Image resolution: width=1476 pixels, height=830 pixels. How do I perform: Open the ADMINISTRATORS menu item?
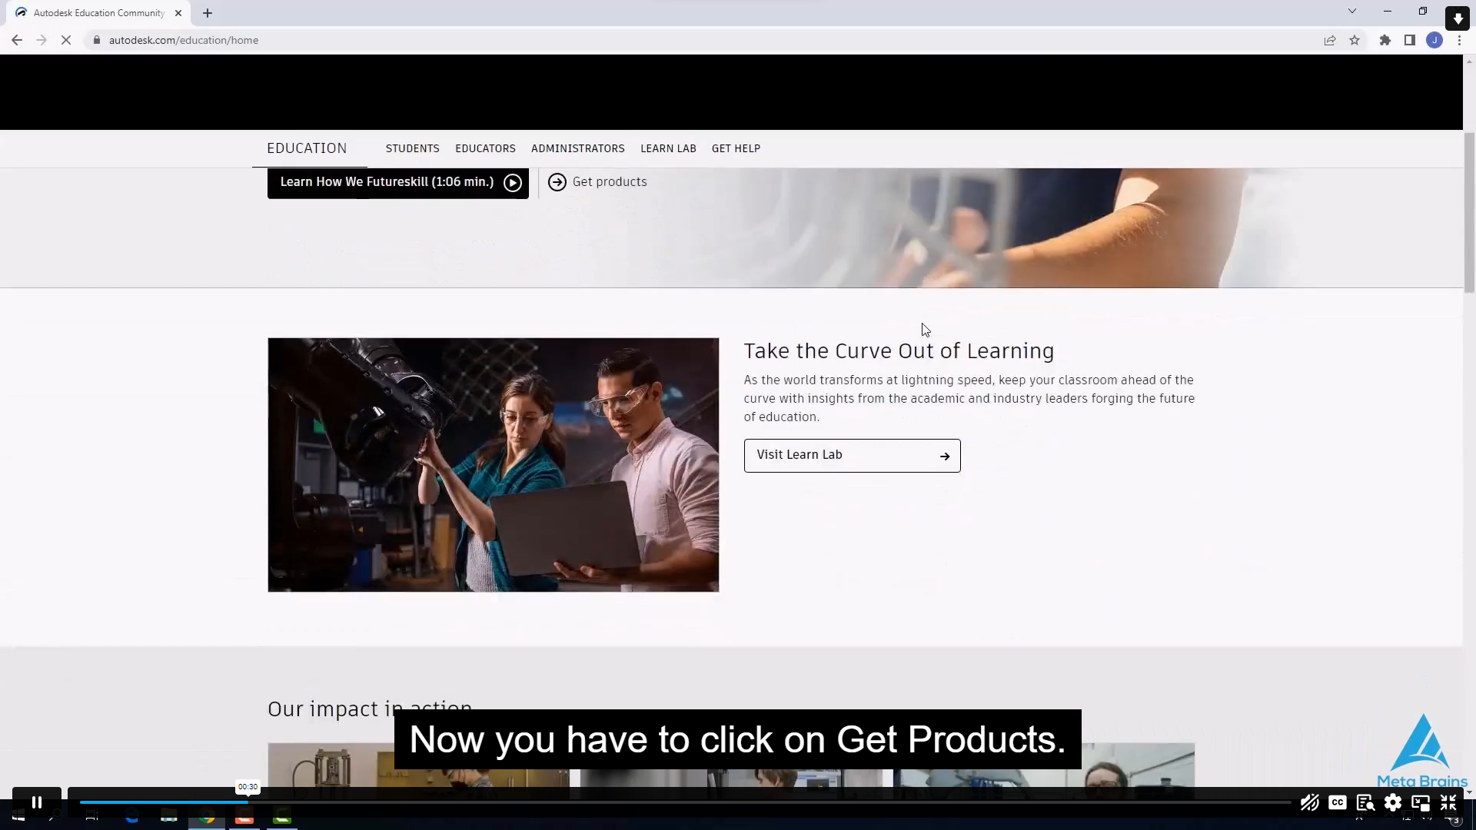[578, 148]
